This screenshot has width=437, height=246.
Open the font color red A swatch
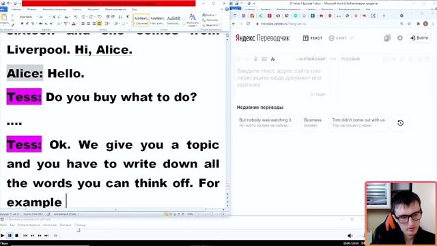74,24
